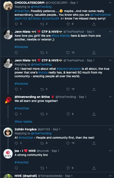114x178 pixels.
Task: Like the 'We all learn and grow together' tweet
Action: point(68,114)
